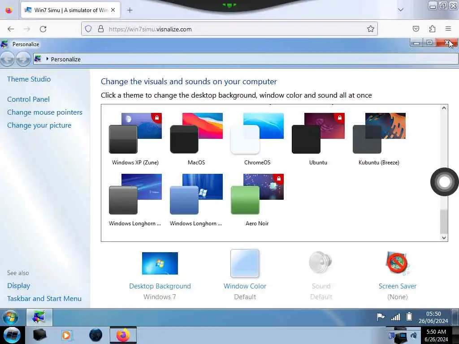Open the Sound settings speaker icon
This screenshot has height=344, width=459.
pyautogui.click(x=321, y=262)
